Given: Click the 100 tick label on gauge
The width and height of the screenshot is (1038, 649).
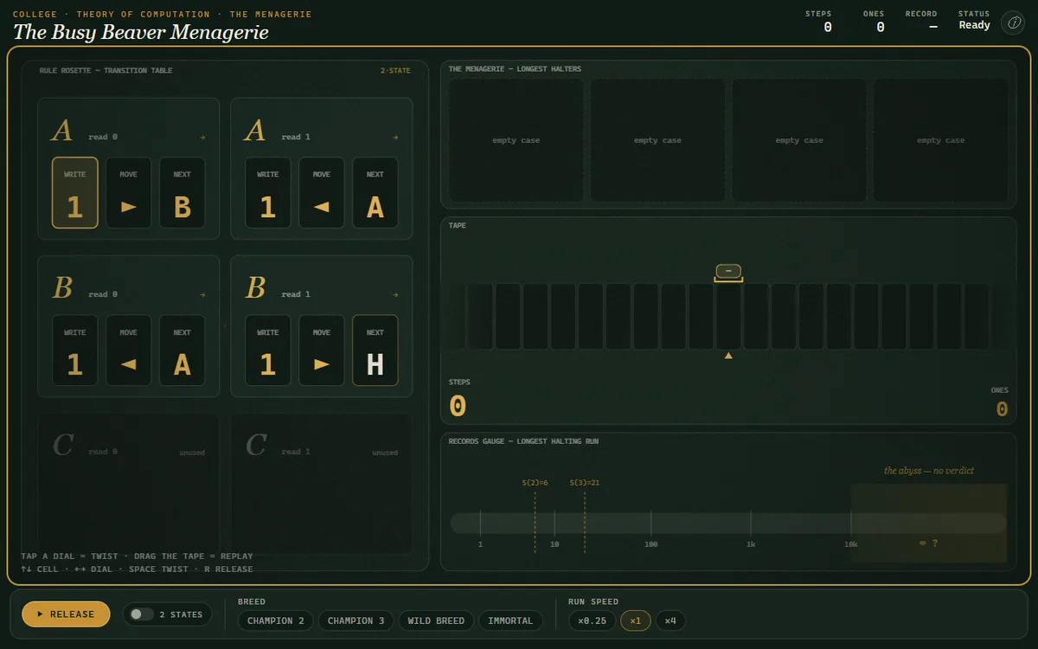Looking at the screenshot, I should pyautogui.click(x=650, y=544).
